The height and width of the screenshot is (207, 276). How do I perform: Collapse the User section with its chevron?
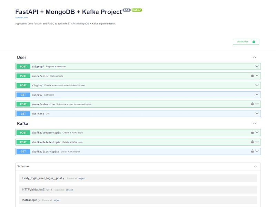pos(255,57)
